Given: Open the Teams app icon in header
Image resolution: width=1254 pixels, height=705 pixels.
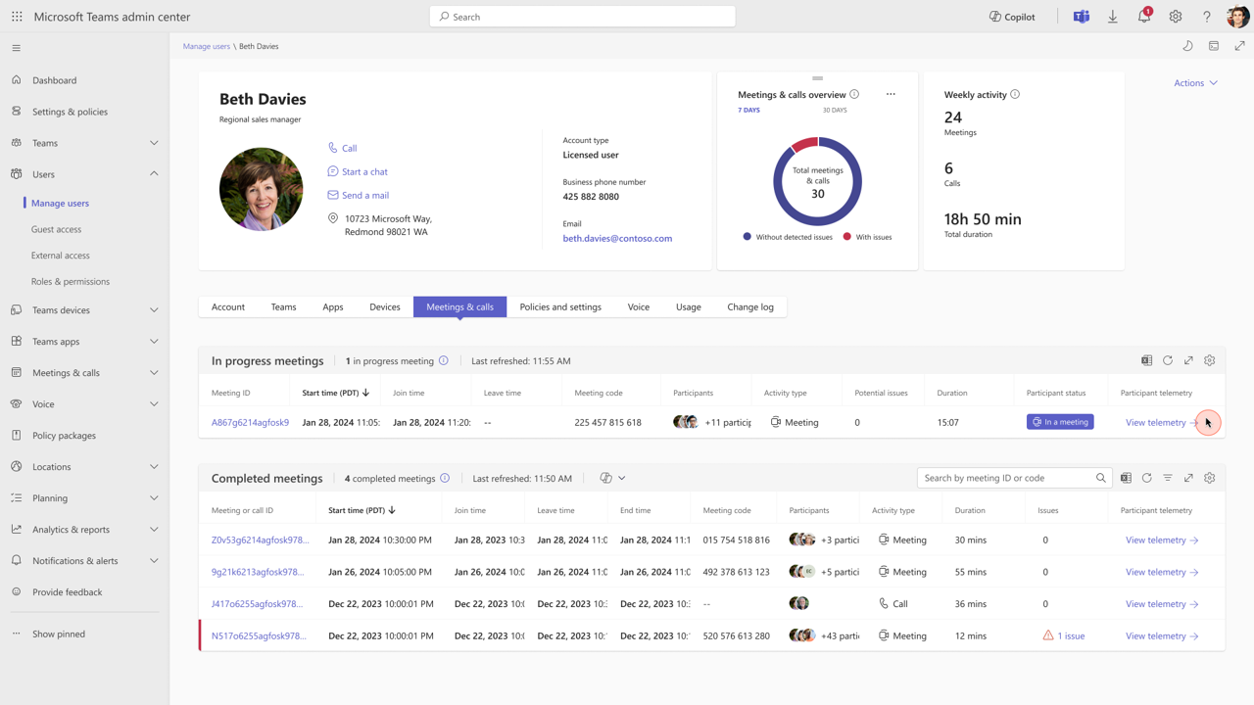Looking at the screenshot, I should click(x=1081, y=17).
